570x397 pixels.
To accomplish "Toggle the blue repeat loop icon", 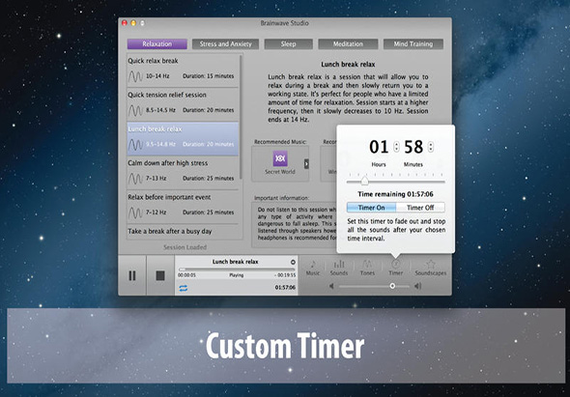I will (x=184, y=288).
